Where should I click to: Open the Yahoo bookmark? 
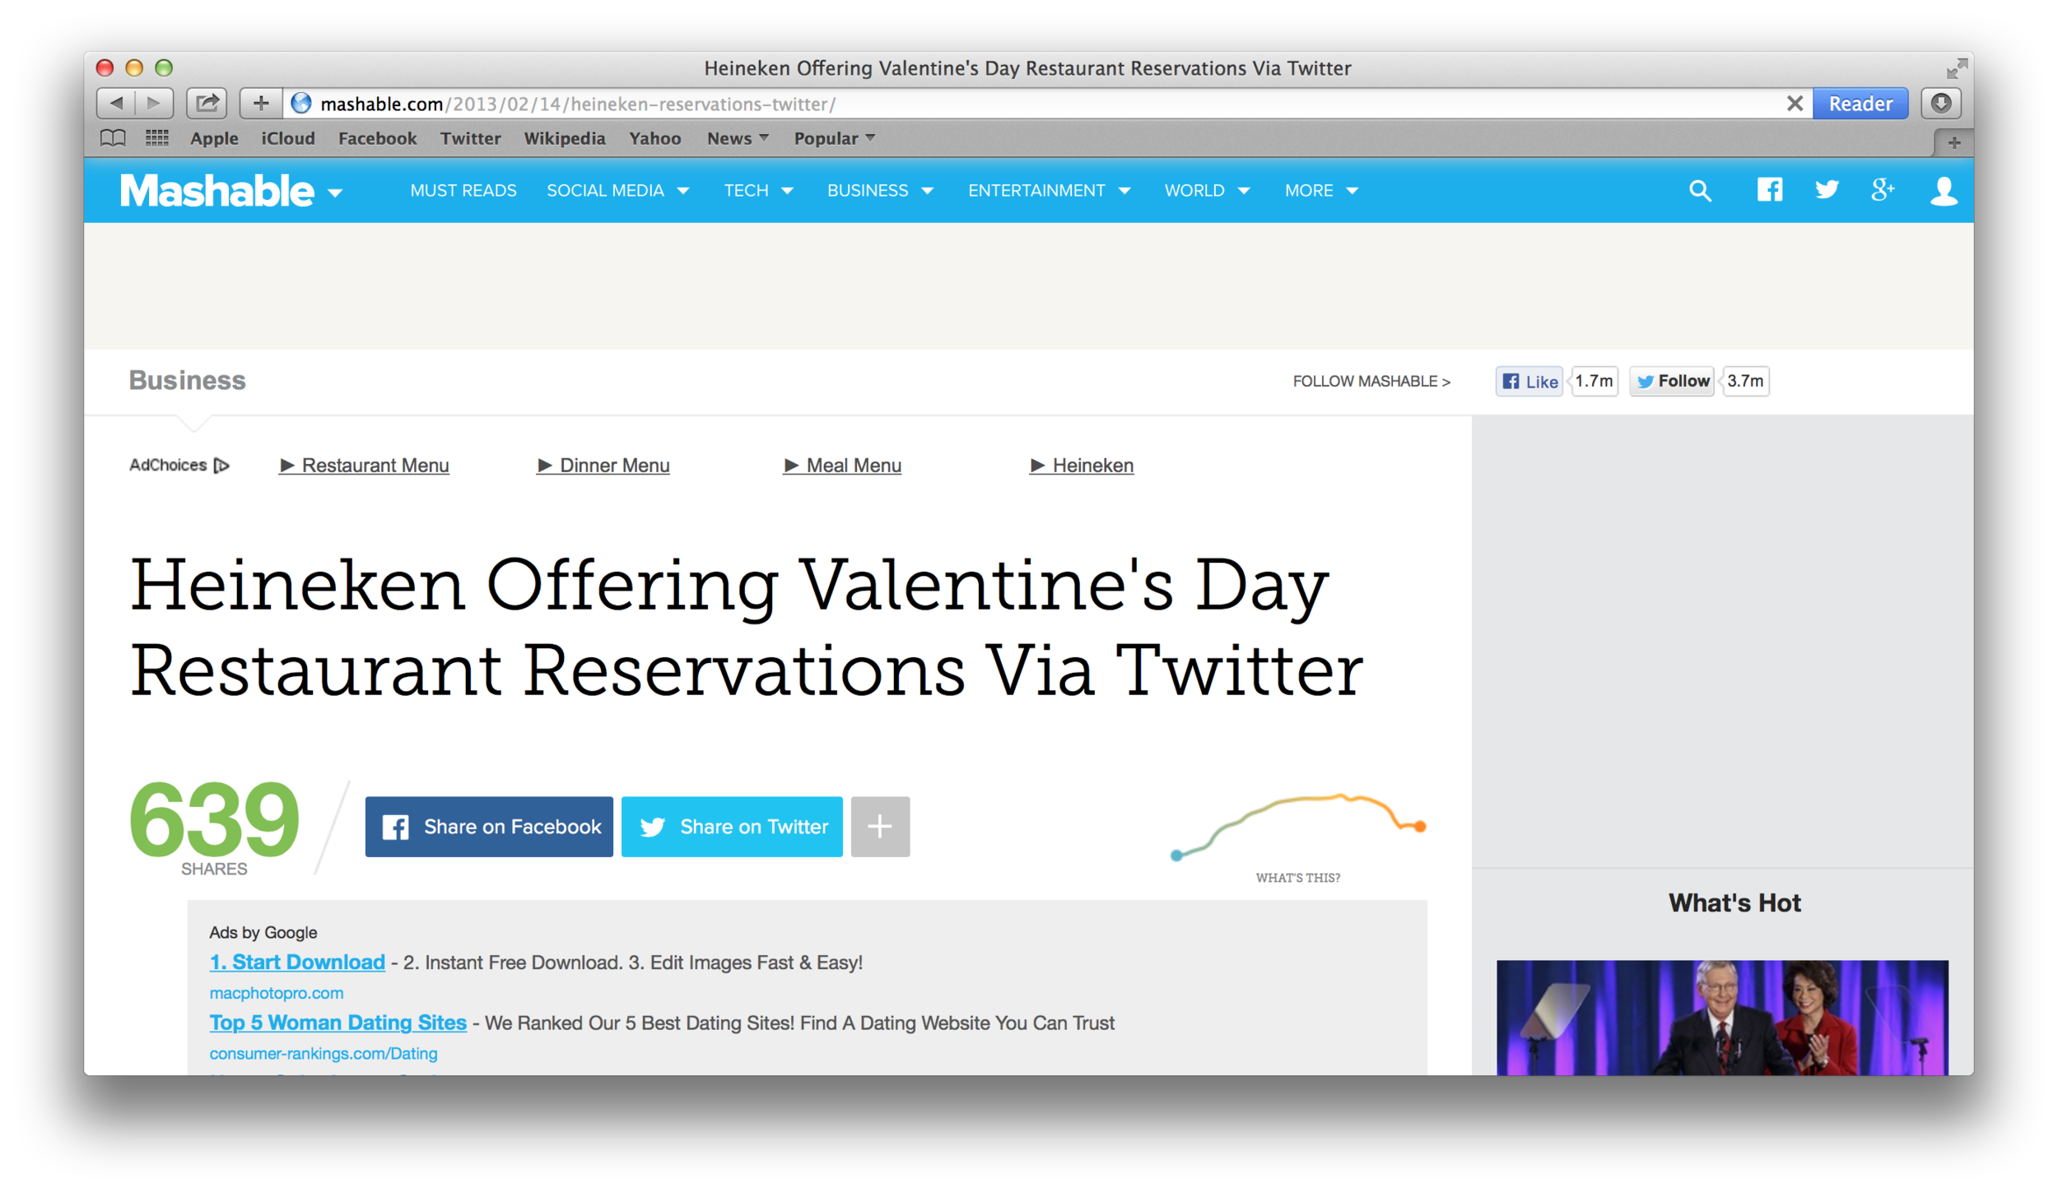(654, 138)
